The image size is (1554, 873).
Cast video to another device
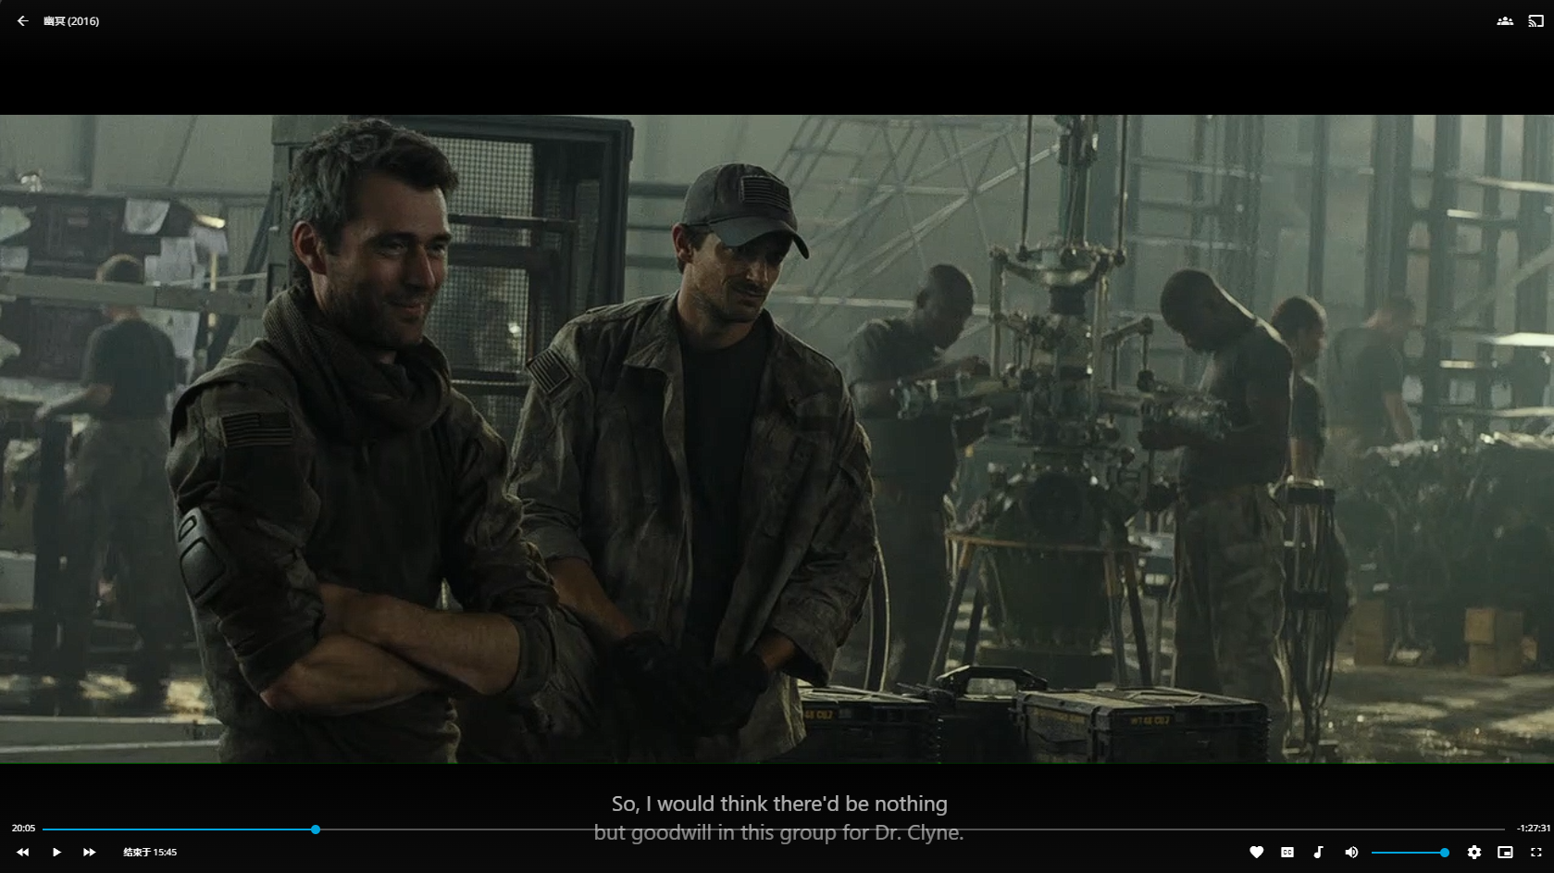[x=1535, y=21]
